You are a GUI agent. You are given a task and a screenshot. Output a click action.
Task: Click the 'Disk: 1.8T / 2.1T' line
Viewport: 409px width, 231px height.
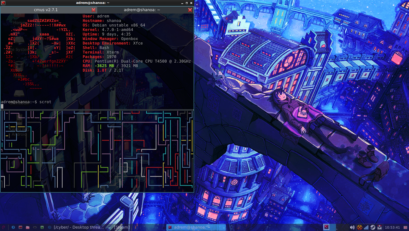103,70
